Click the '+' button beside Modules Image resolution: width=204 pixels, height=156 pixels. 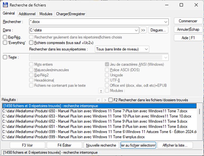pyautogui.click(x=100, y=91)
